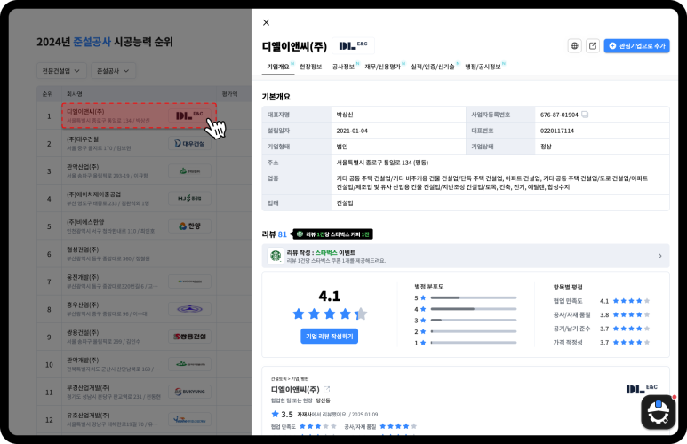Screen dimensions: 687x444
Task: Switch to 재무/신용평가 tab
Action: click(x=383, y=67)
